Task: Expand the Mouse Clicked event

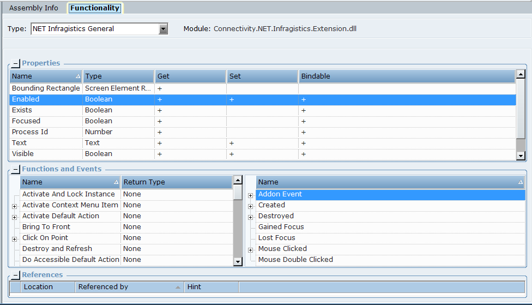Action: tap(251, 250)
